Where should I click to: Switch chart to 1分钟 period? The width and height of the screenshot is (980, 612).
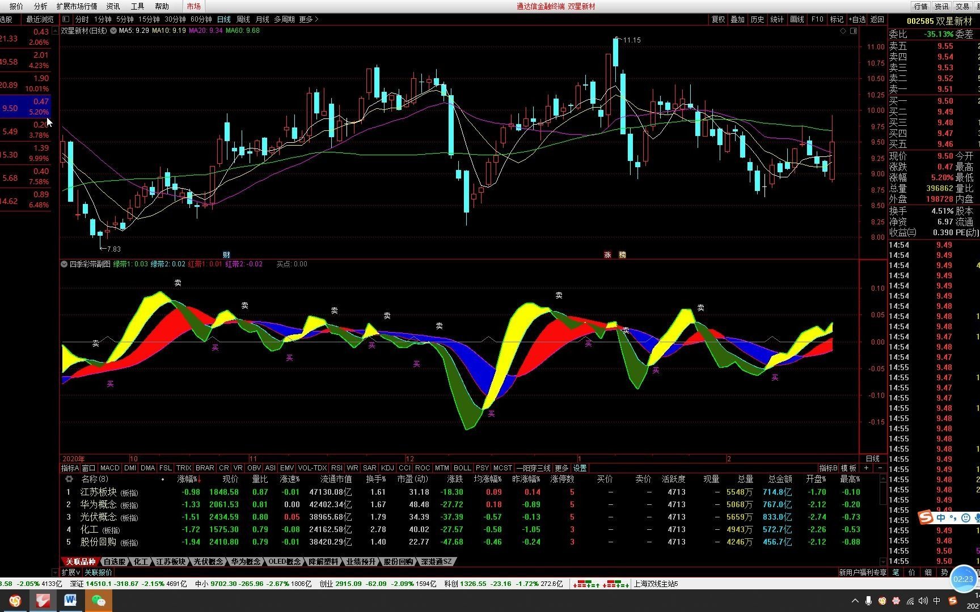(103, 19)
